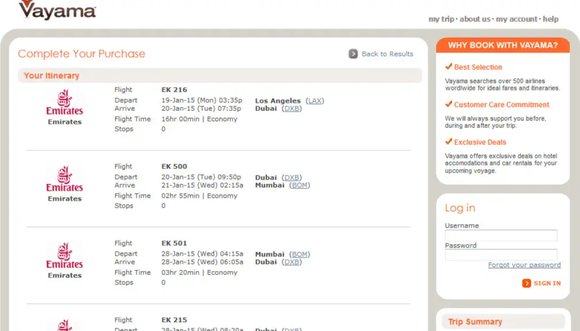Click the Best Selection checkmark icon
This screenshot has width=580, height=331.
[449, 67]
